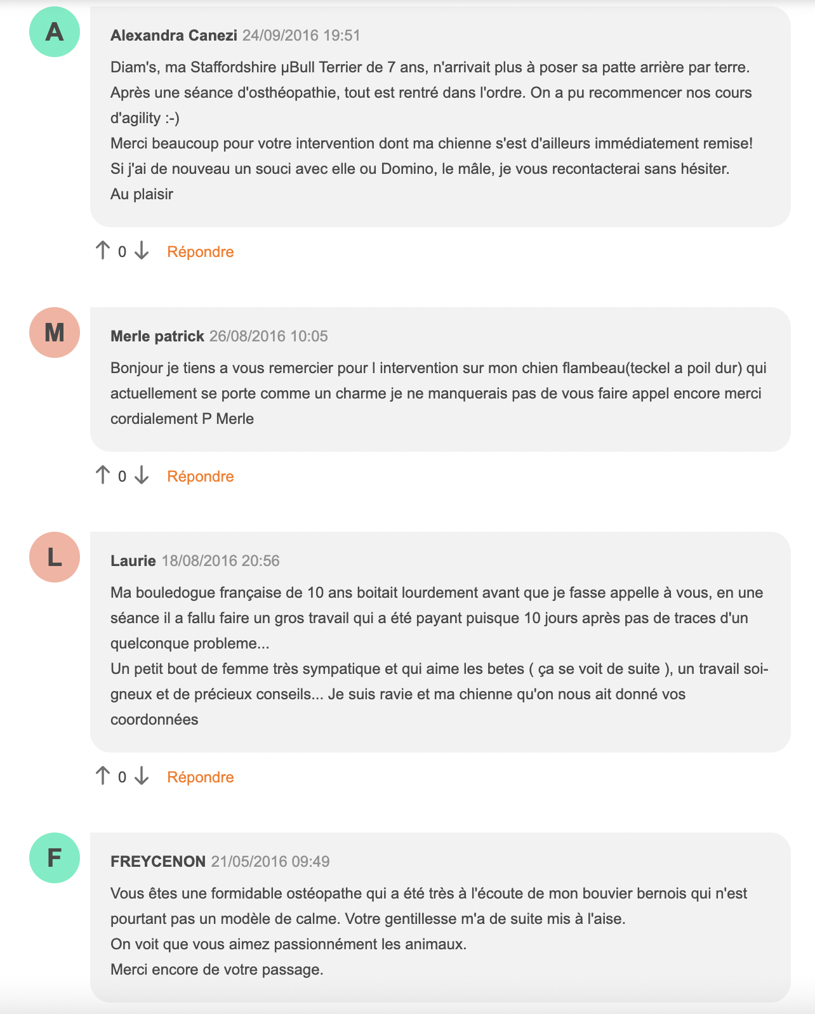Downvote Merle patrick's comment
The image size is (815, 1014).
pyautogui.click(x=142, y=475)
